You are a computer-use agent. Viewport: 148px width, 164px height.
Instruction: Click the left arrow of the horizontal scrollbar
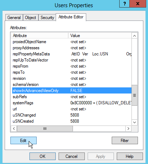(14, 129)
